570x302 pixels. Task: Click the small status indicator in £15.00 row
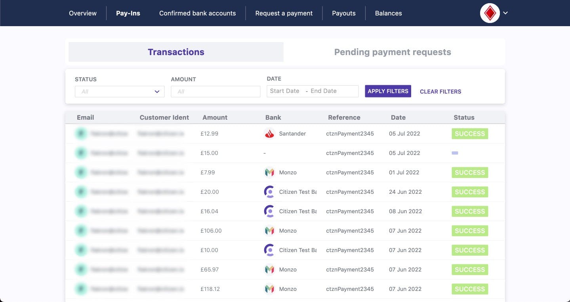pyautogui.click(x=455, y=153)
